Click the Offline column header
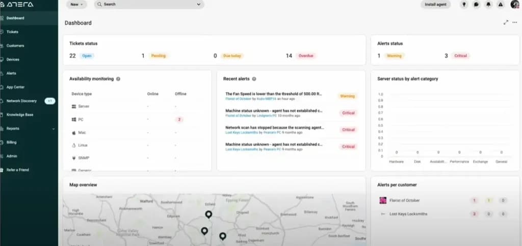522x246 pixels. coord(180,94)
